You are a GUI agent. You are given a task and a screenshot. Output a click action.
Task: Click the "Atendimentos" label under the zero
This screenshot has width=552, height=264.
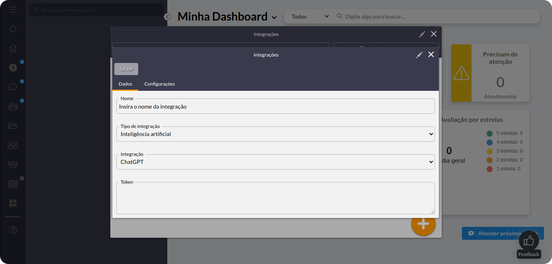click(500, 96)
